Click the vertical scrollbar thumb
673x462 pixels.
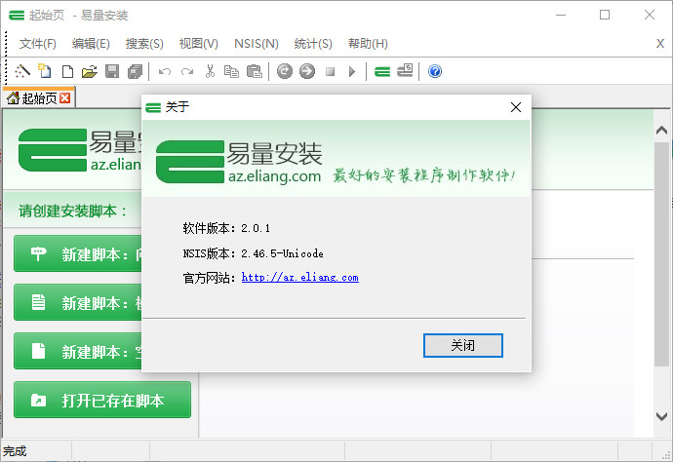[x=661, y=254]
